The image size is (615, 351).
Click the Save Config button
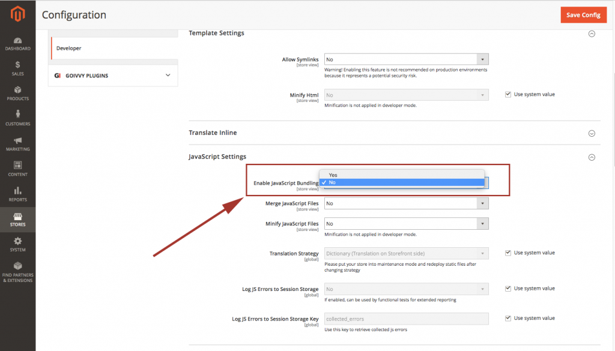click(583, 15)
